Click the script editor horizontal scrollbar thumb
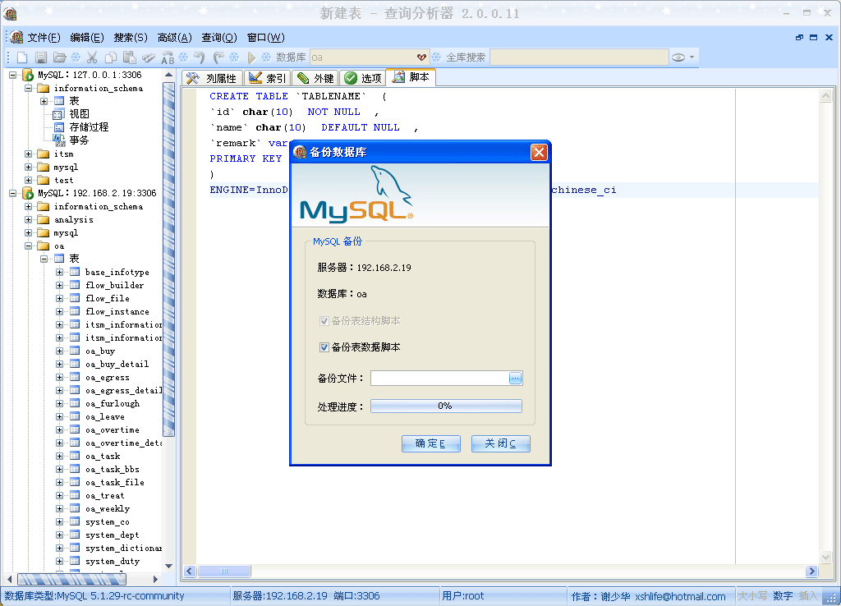The width and height of the screenshot is (841, 606). [x=223, y=572]
